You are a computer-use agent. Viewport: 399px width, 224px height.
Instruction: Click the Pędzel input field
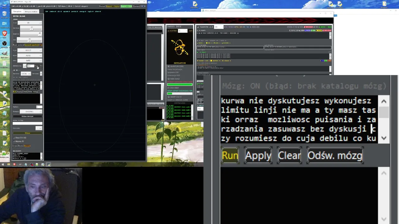[39, 107]
